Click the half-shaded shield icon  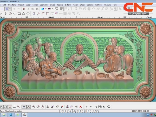57,9
